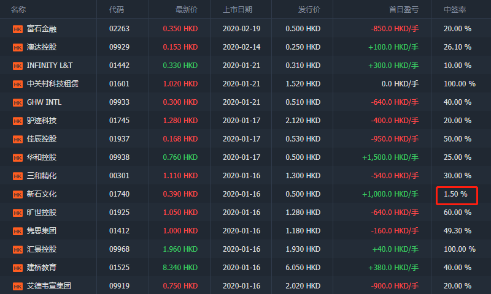This screenshot has width=491, height=294.
Task: Click stock code 09933
Action: (119, 102)
